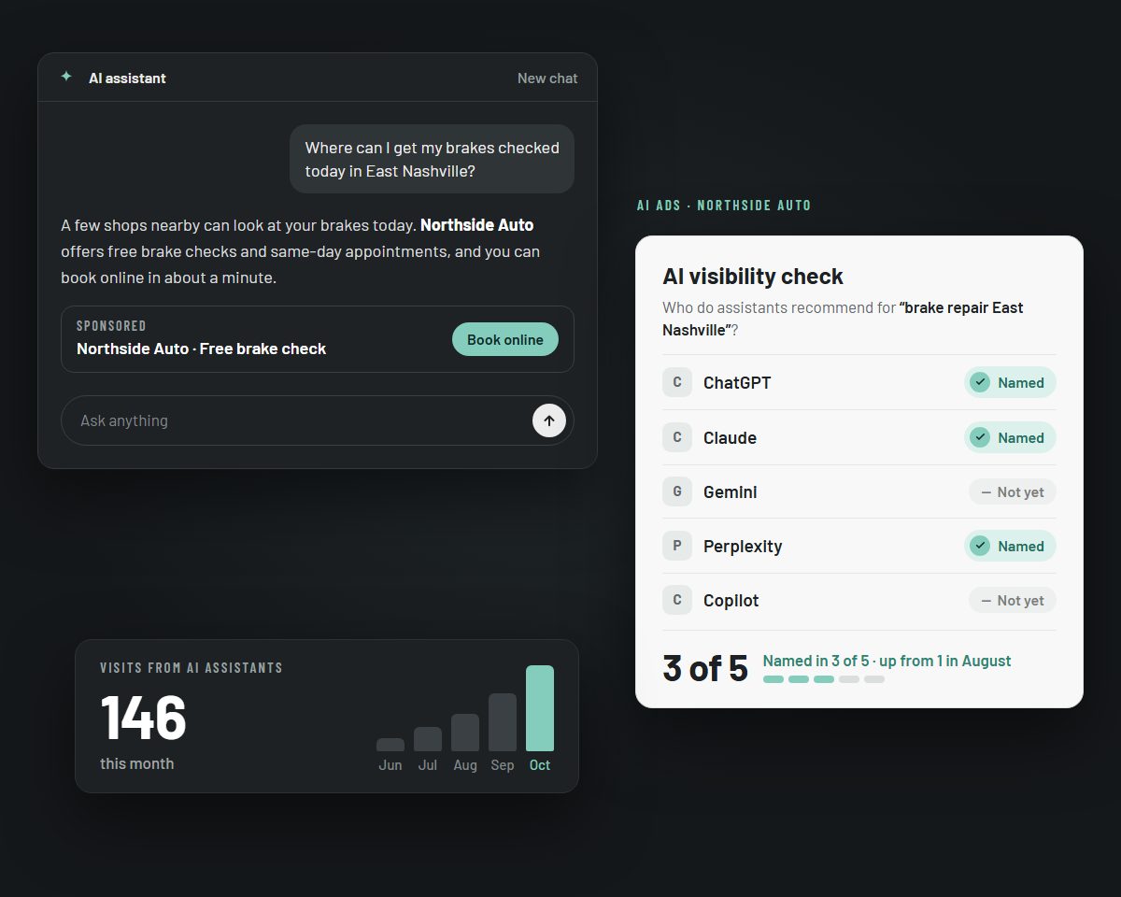The height and width of the screenshot is (897, 1121).
Task: Click the Sep bar in the chart
Action: click(503, 722)
